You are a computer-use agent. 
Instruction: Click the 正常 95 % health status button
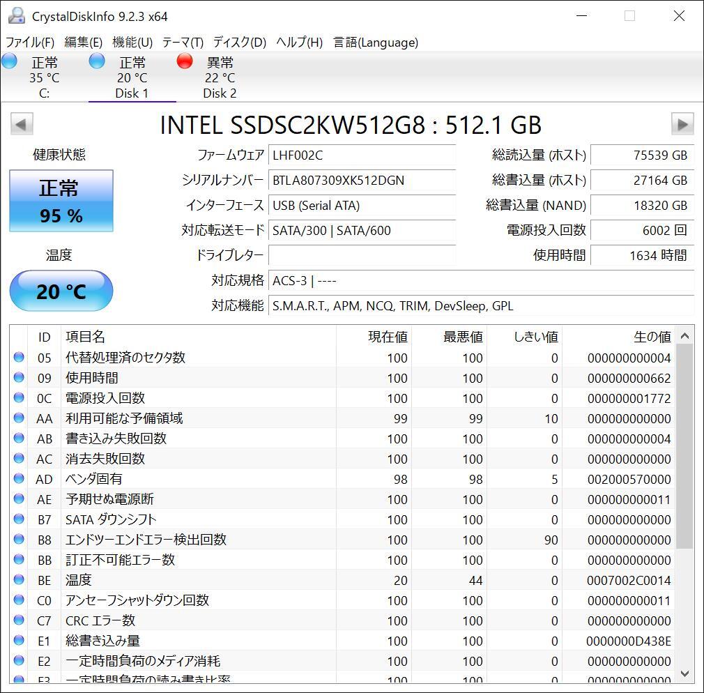61,201
